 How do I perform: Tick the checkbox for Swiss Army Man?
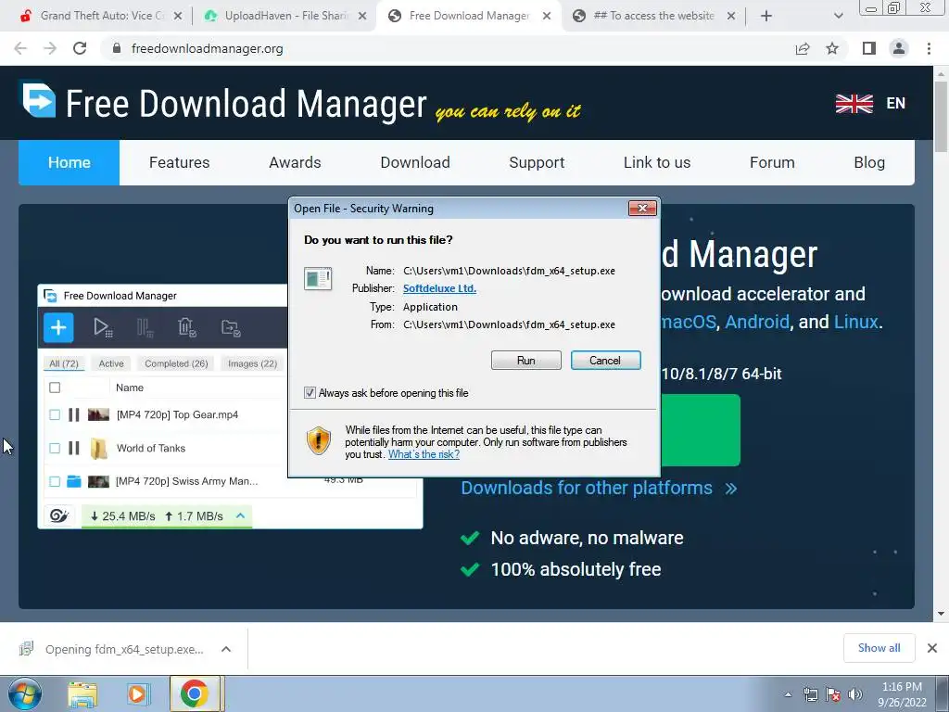tap(55, 481)
